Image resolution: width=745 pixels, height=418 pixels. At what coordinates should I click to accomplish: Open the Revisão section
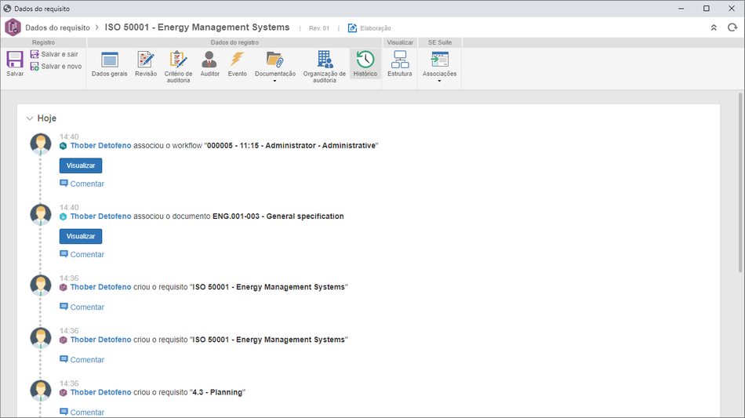(x=145, y=64)
